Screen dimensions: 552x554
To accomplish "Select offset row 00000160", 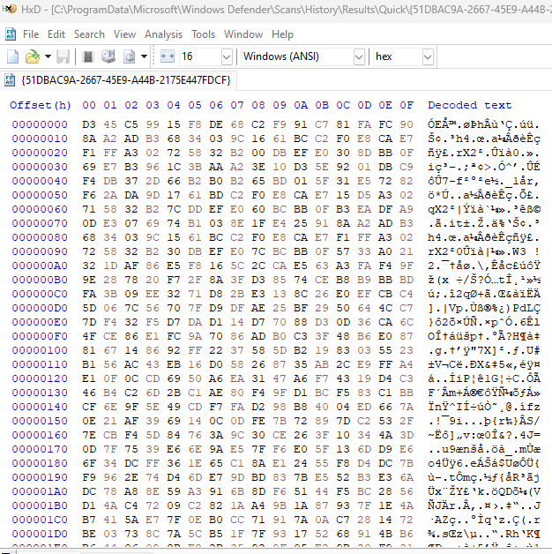I will (40, 435).
